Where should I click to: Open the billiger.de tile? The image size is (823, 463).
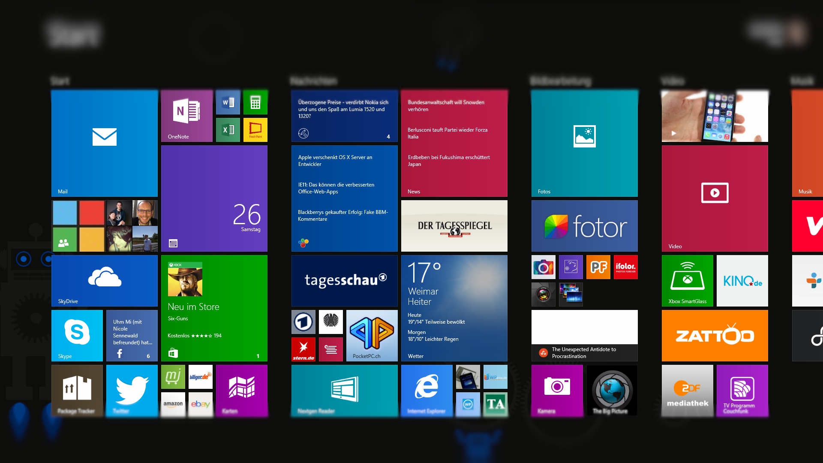pyautogui.click(x=201, y=377)
